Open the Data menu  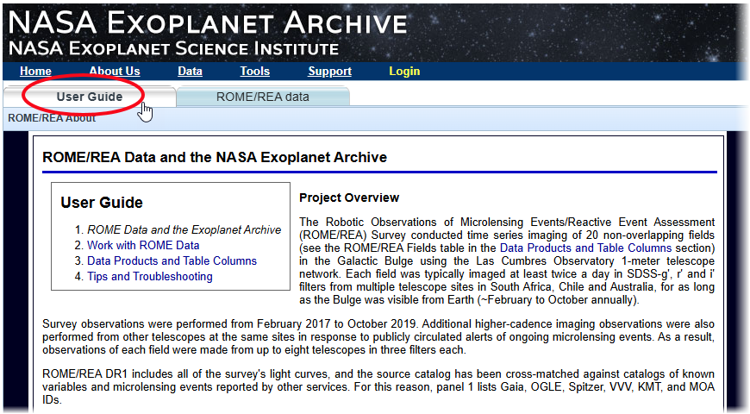tap(190, 72)
